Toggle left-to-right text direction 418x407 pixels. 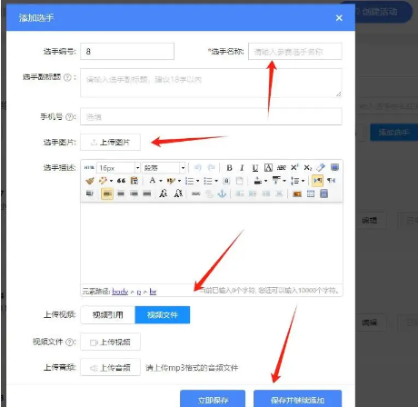point(317,181)
